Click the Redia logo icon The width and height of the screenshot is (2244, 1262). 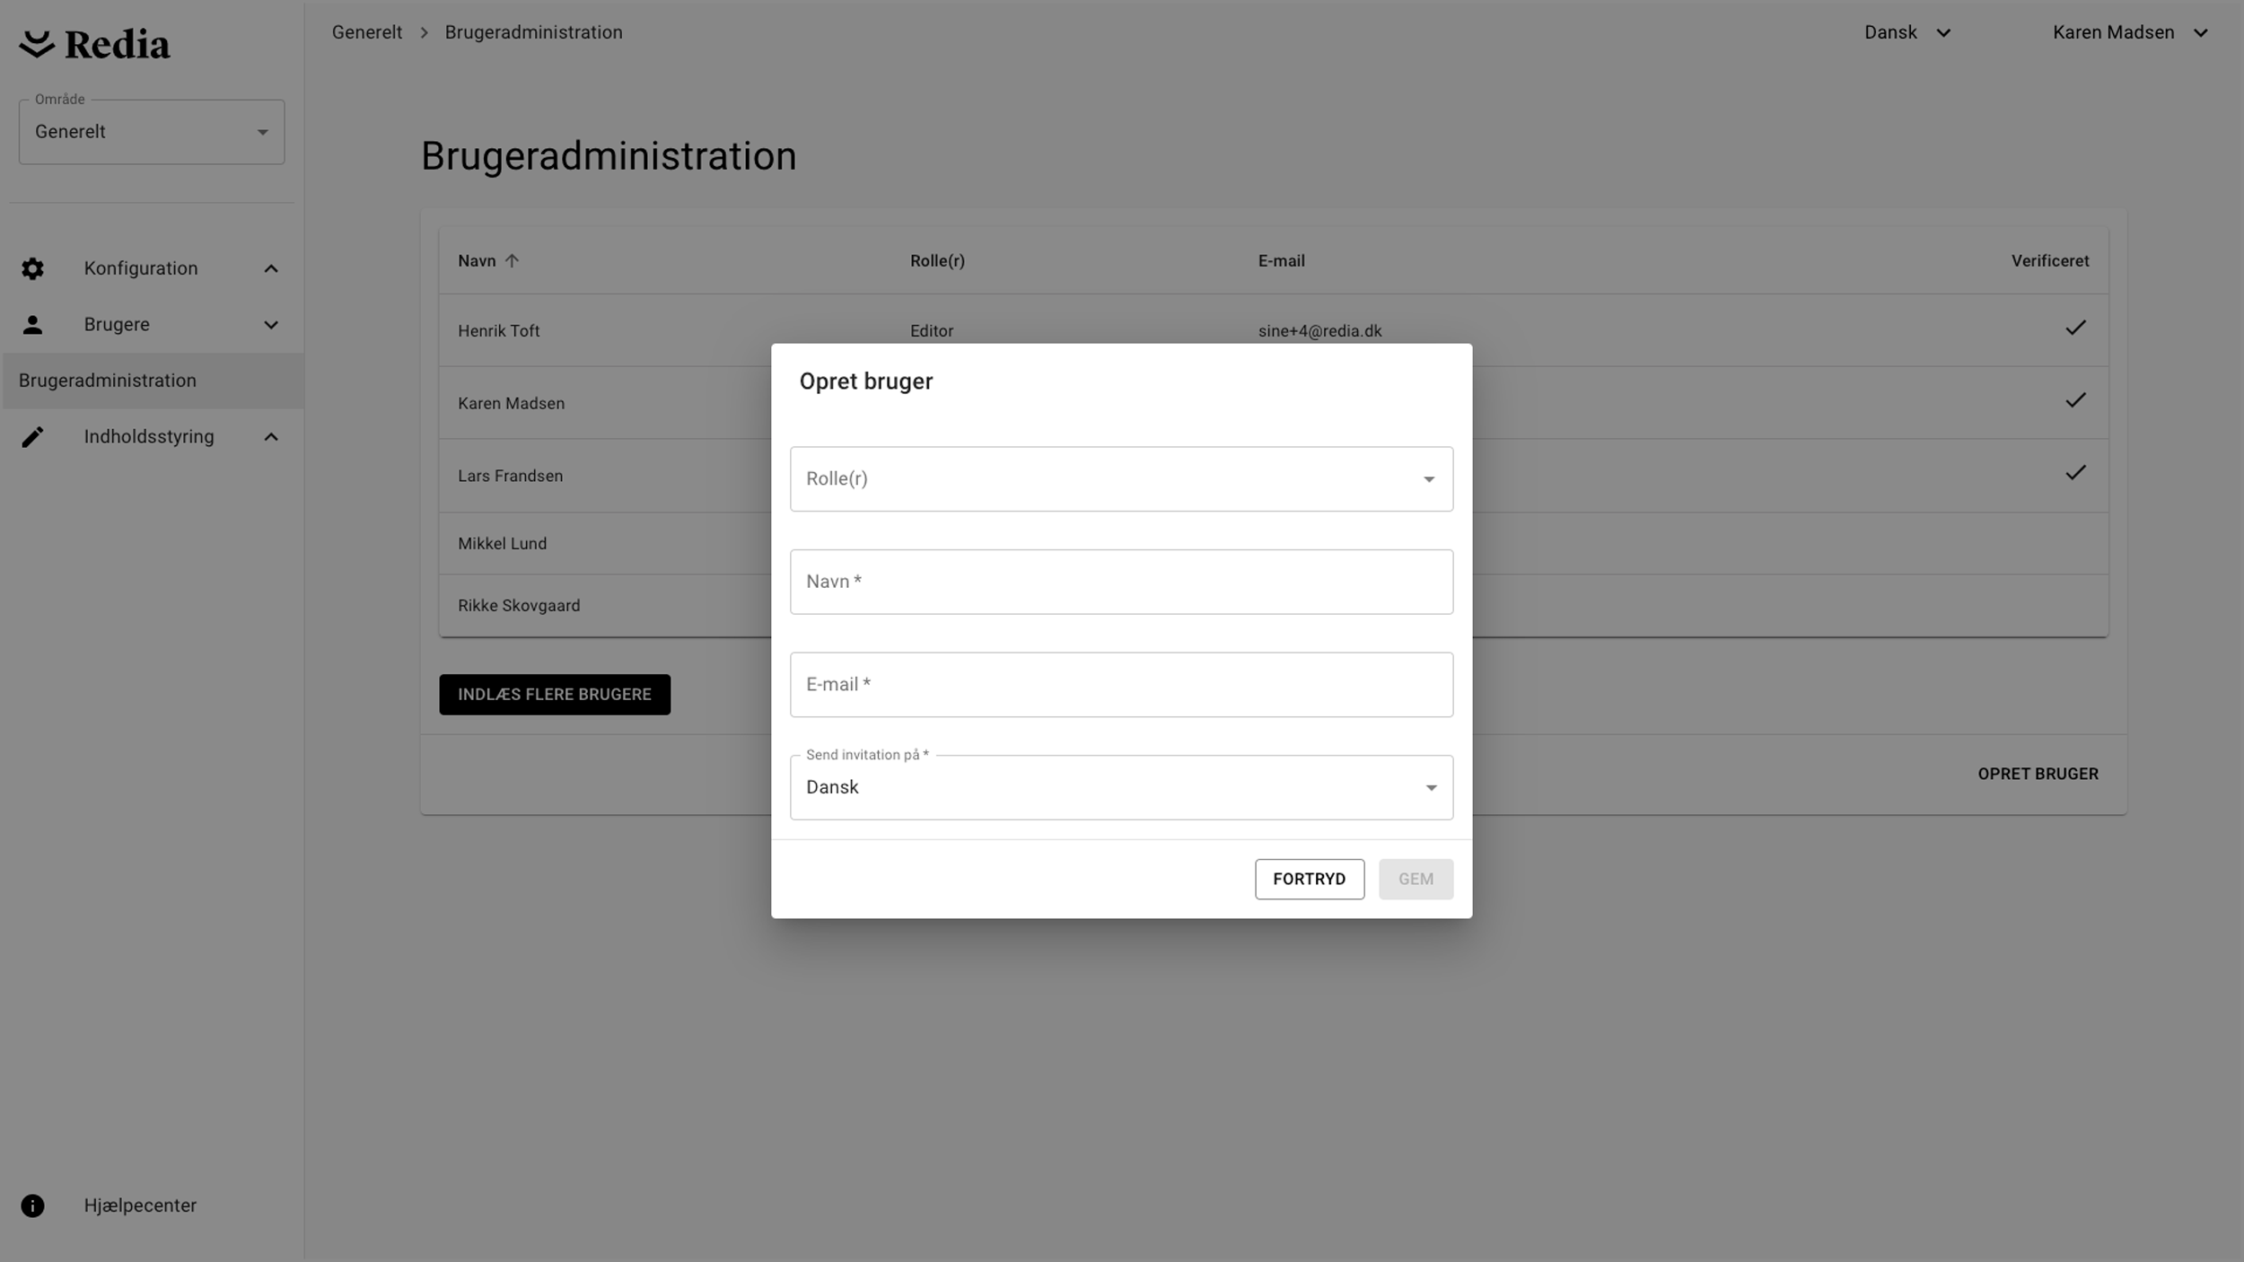[37, 43]
